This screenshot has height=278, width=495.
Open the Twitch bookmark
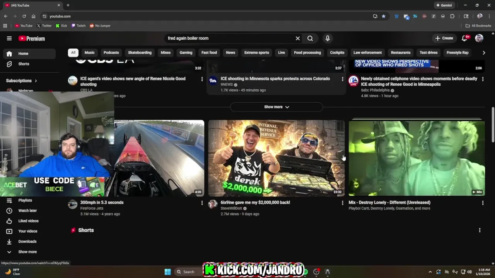click(x=79, y=26)
